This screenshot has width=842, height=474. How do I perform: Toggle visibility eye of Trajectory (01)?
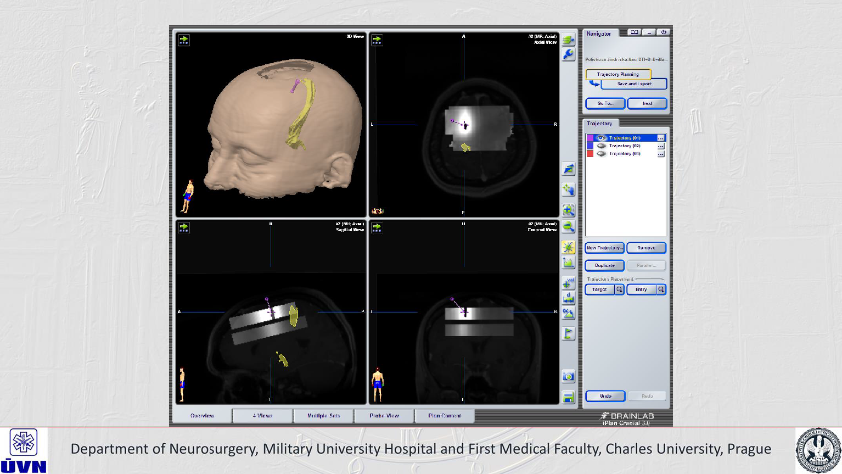(x=601, y=138)
